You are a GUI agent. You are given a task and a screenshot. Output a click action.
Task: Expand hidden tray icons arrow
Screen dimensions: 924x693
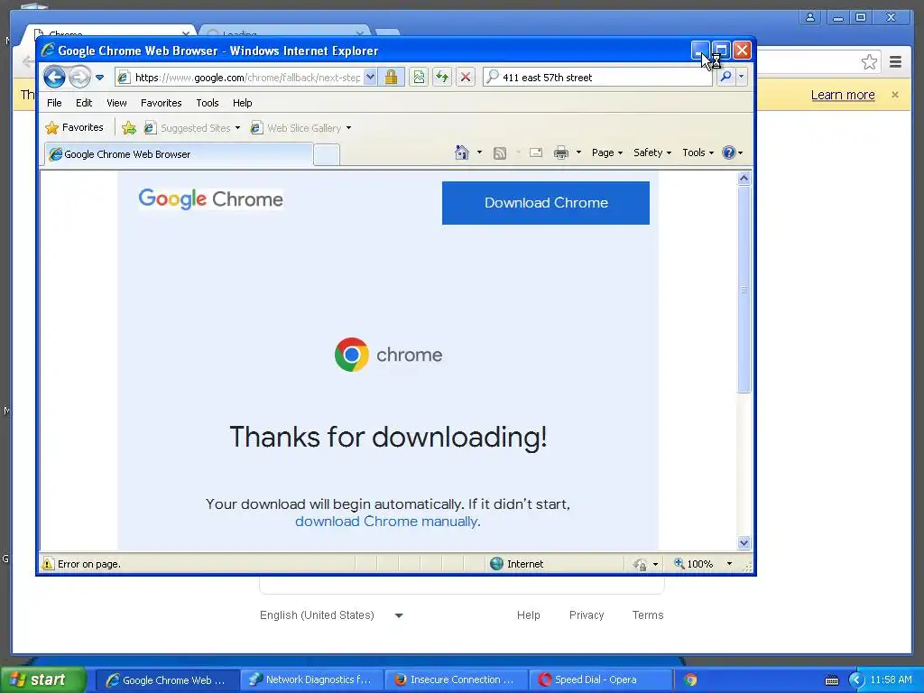[x=856, y=680]
